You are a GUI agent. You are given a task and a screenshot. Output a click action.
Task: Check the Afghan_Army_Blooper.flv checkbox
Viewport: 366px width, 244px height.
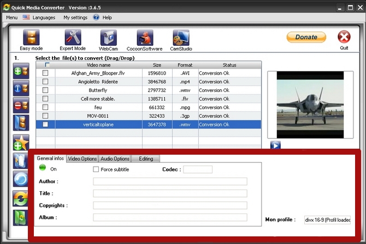pos(45,73)
